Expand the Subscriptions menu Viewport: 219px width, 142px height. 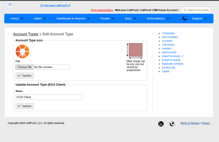coord(158,19)
